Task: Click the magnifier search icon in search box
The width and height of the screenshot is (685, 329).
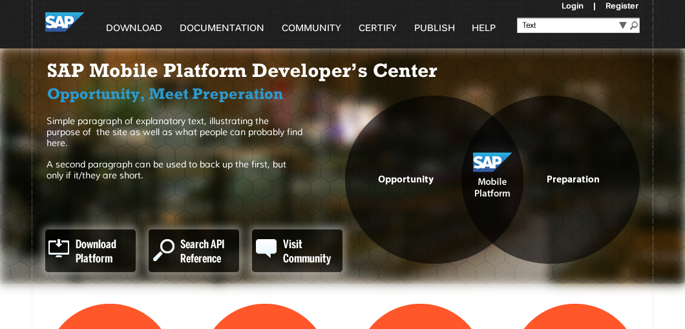Action: click(634, 25)
